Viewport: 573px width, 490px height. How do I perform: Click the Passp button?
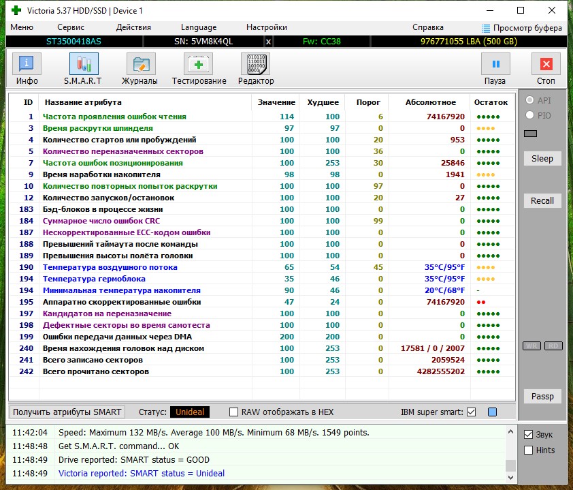pyautogui.click(x=542, y=397)
